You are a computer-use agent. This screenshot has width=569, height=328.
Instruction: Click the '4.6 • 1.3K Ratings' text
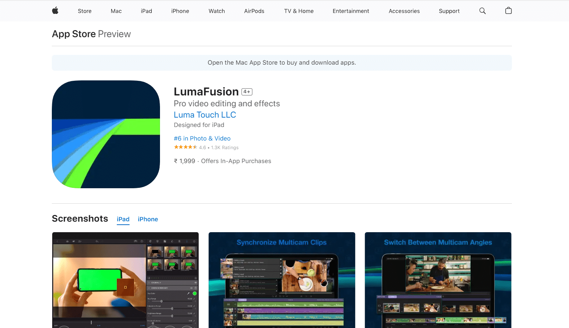219,148
